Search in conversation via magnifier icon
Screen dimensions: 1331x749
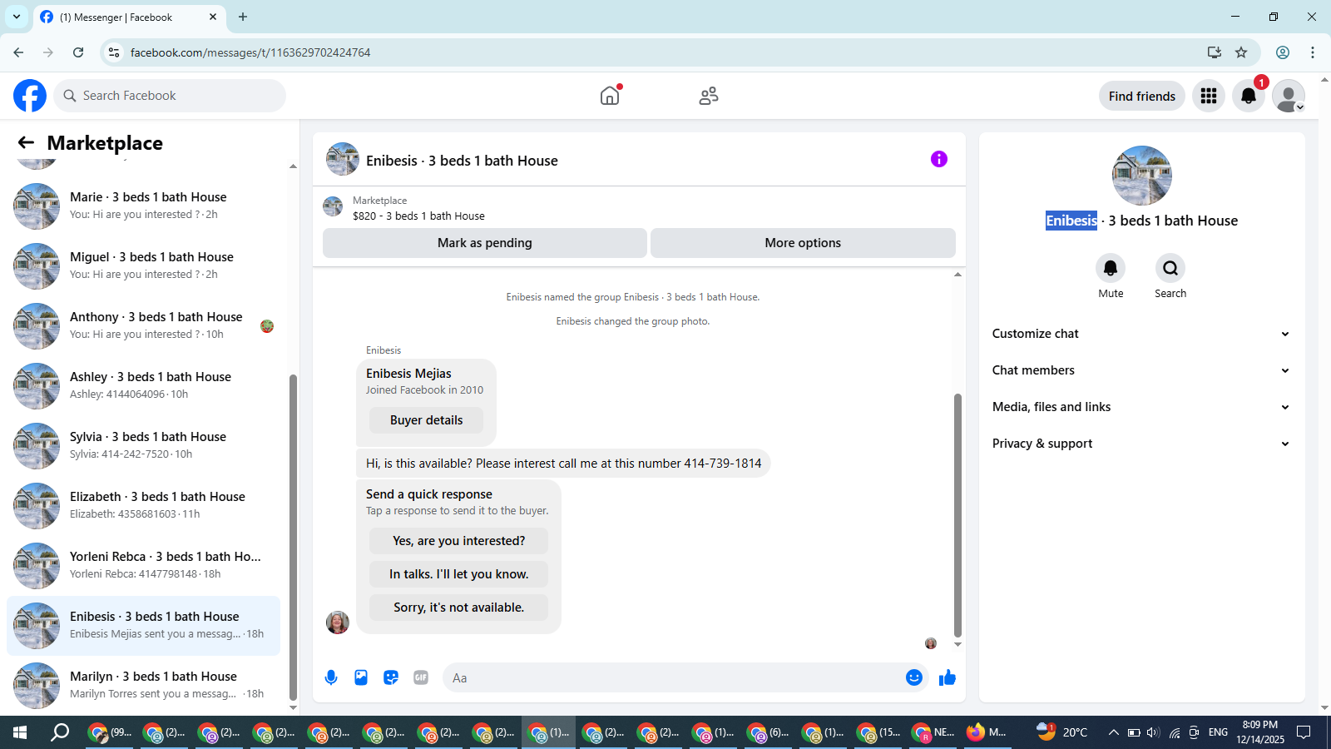point(1170,268)
